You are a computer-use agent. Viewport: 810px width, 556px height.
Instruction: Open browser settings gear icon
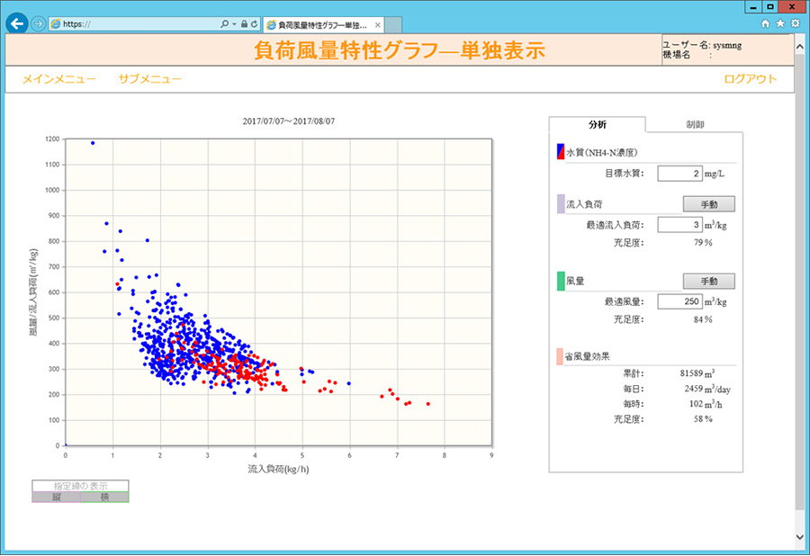[x=795, y=23]
